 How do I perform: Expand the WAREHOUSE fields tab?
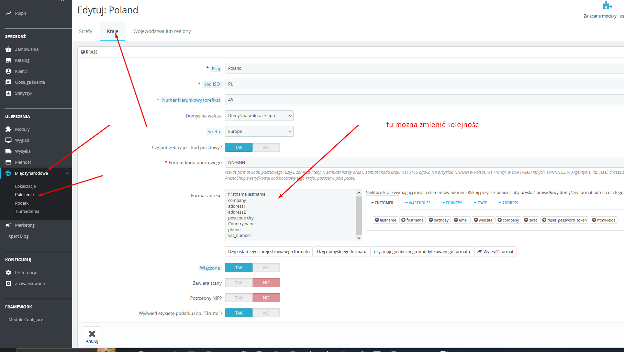click(418, 203)
